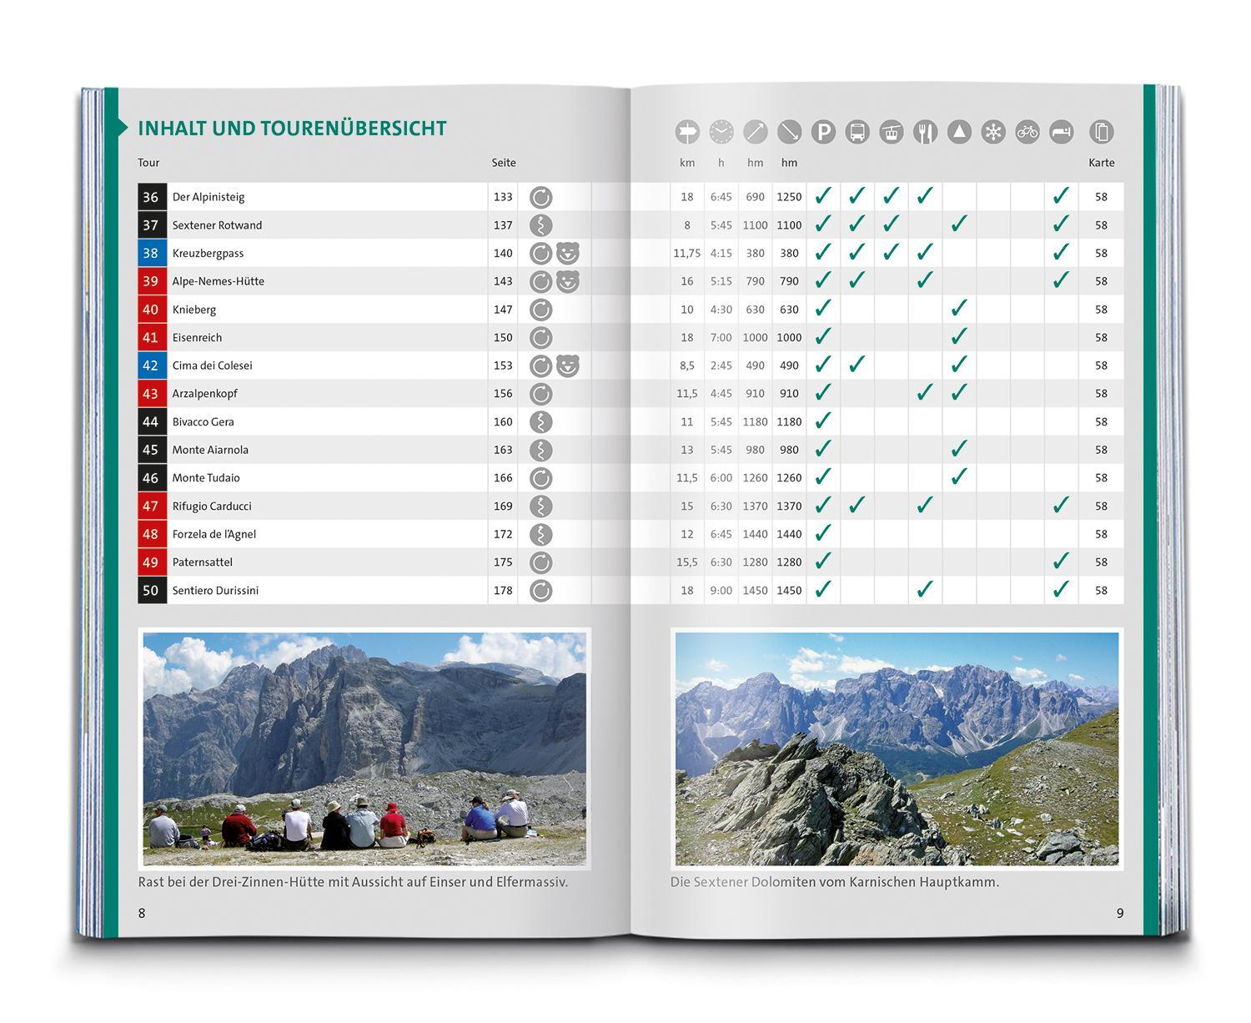Click tour name Alpe-Nemes-Hütte
1251x1023 pixels.
point(218,281)
